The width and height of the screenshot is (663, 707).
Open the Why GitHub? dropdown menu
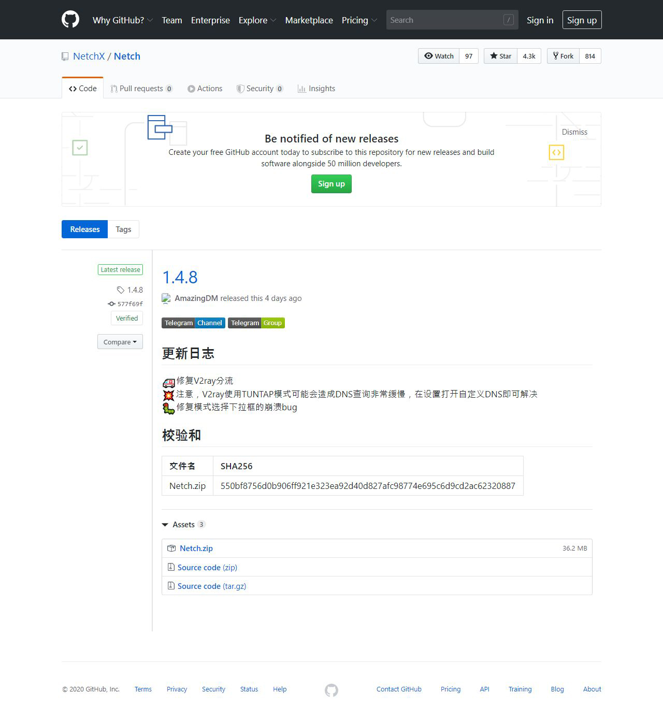point(123,20)
